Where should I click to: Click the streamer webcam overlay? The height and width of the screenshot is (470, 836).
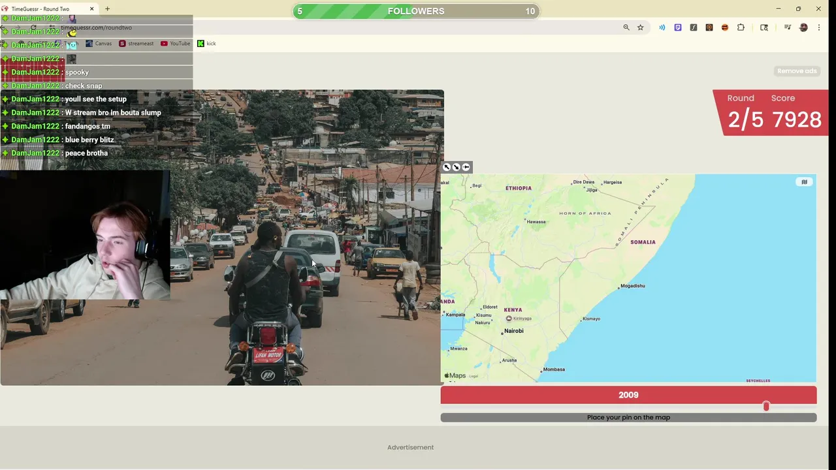point(85,235)
